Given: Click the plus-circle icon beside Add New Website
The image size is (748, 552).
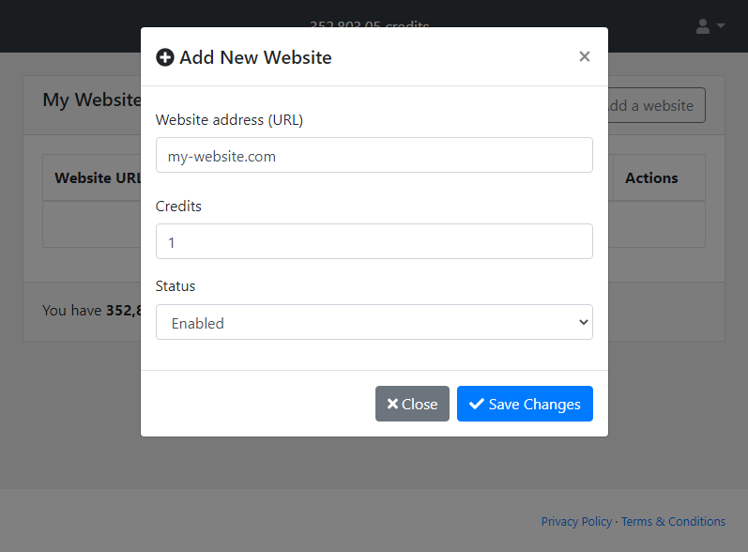Looking at the screenshot, I should pyautogui.click(x=165, y=57).
